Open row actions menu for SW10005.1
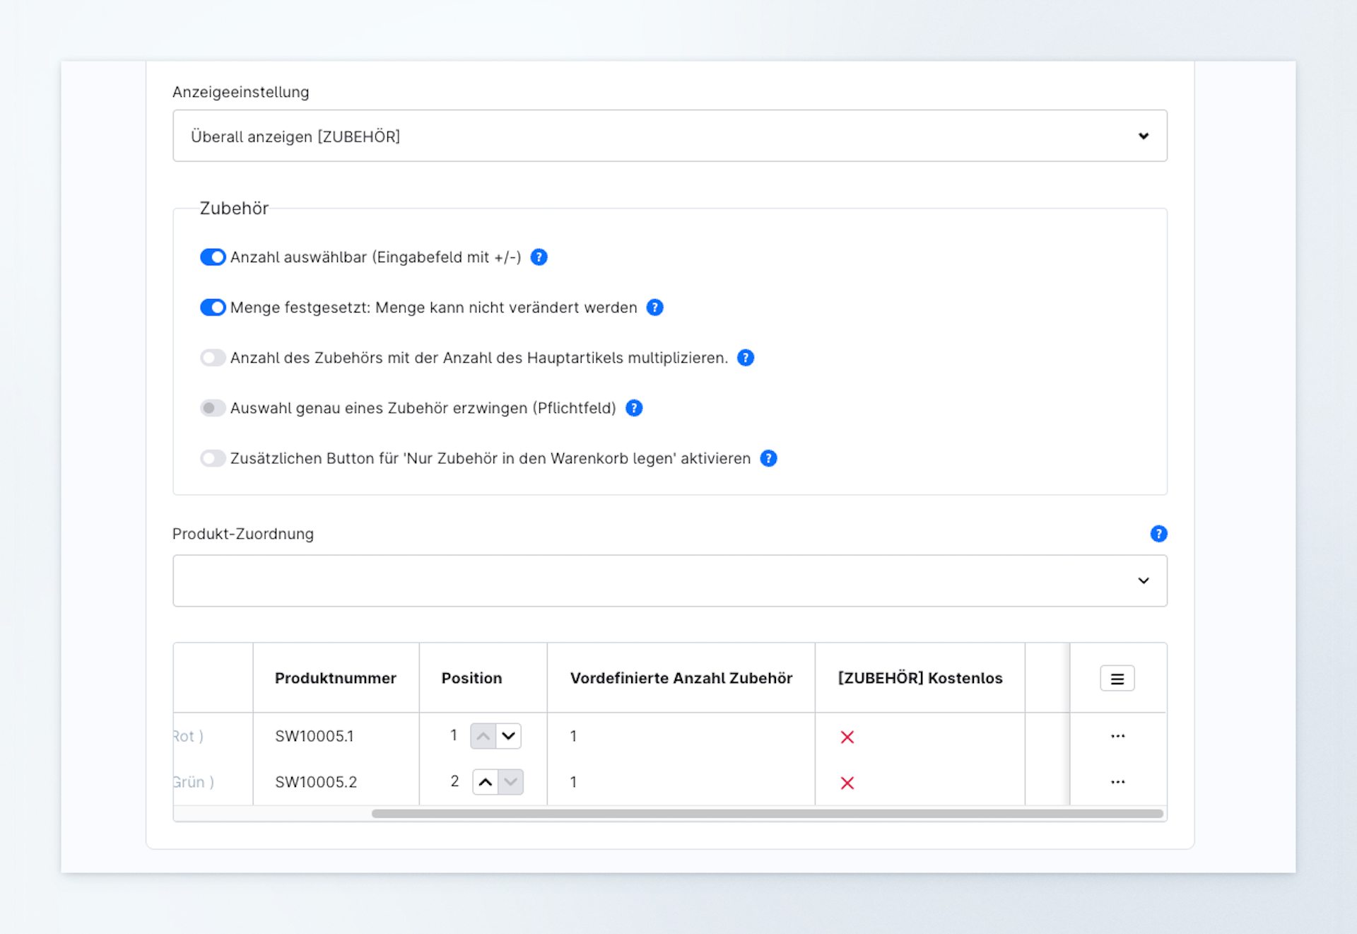 coord(1117,736)
